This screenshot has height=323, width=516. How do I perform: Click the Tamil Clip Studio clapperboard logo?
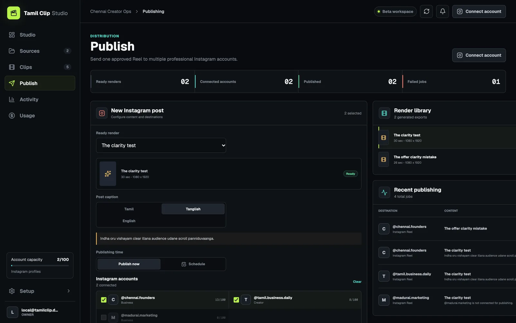coord(14,13)
